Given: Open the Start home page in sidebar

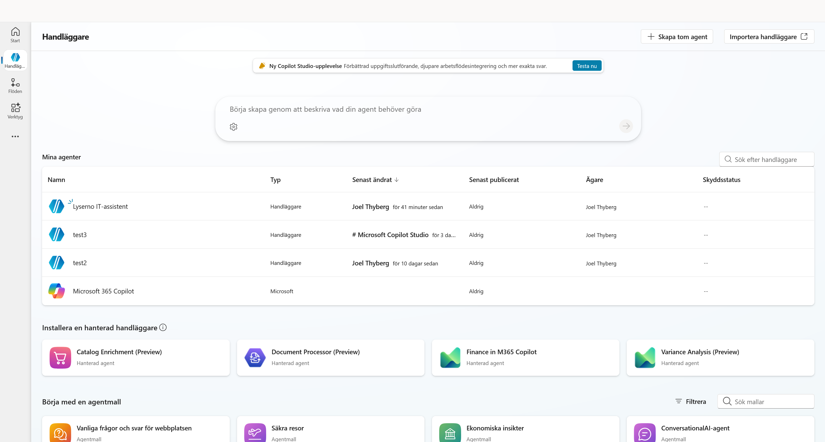Looking at the screenshot, I should pos(15,35).
